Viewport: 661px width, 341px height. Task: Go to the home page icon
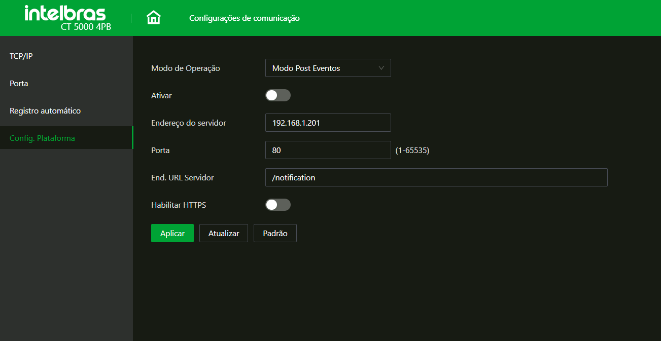[153, 18]
